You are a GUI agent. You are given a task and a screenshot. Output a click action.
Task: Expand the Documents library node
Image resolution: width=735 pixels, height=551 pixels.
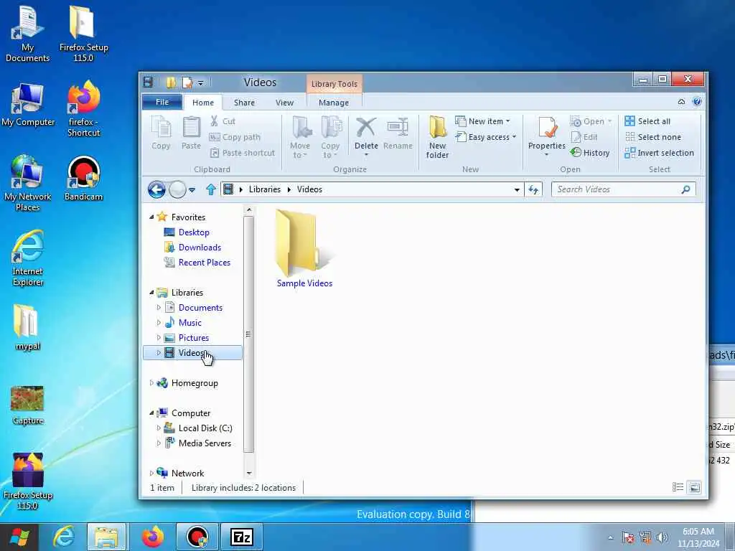coord(159,307)
